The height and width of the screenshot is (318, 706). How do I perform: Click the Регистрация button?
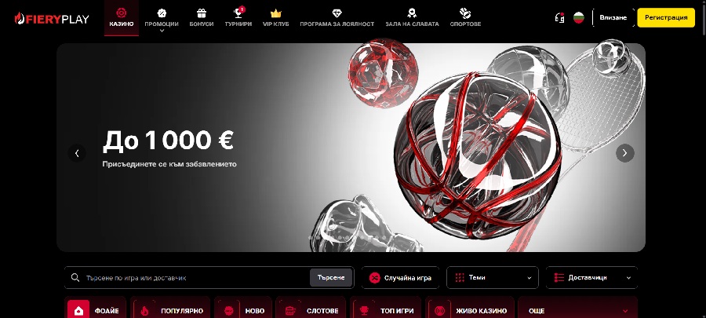coord(665,17)
